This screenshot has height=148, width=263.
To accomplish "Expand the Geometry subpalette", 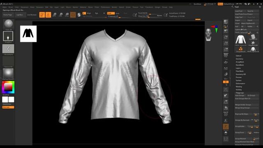I will [x=239, y=59].
